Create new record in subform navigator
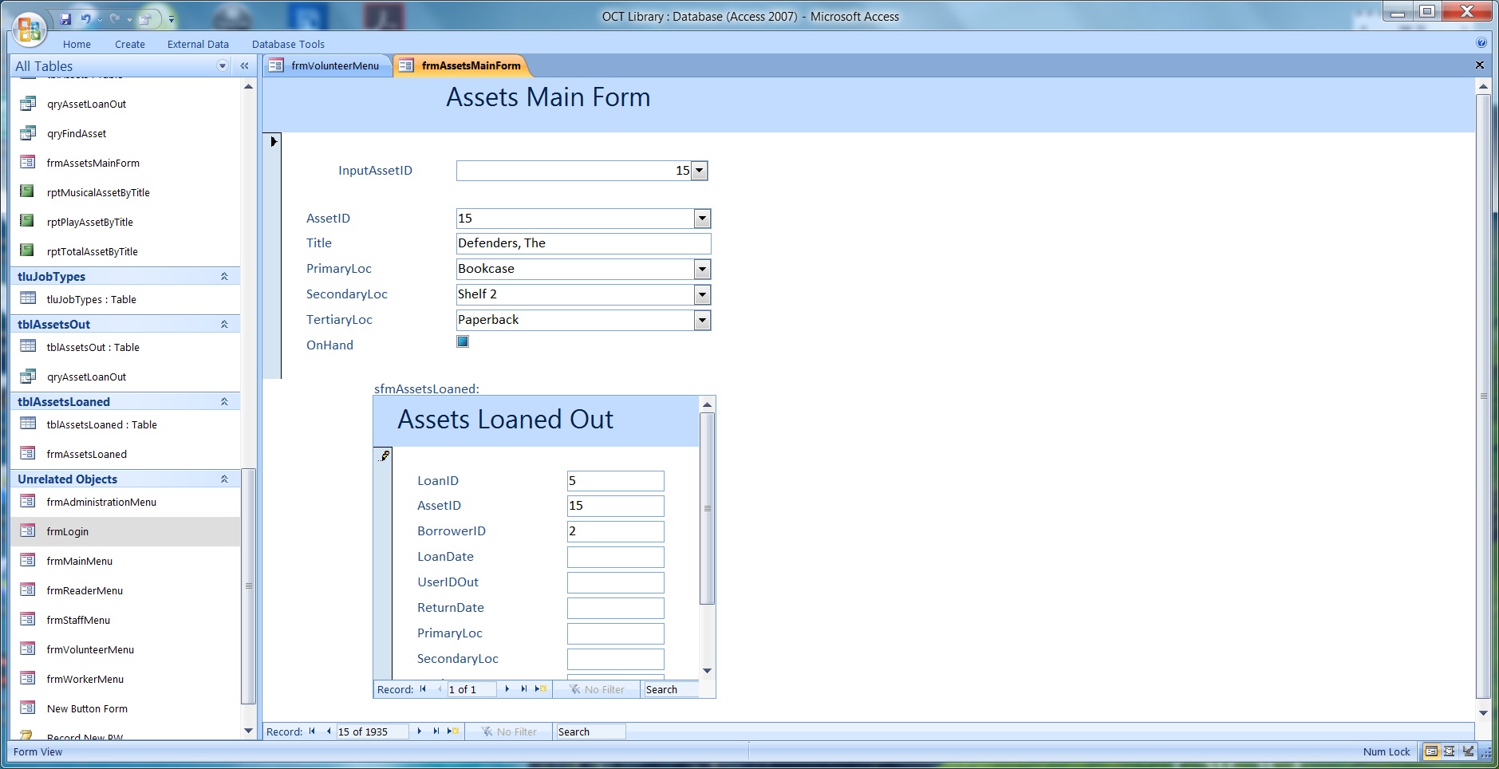 [541, 689]
